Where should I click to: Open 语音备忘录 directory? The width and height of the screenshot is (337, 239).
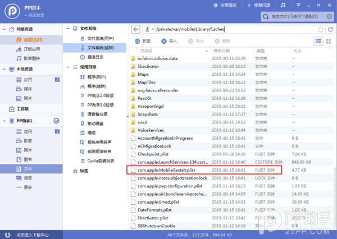point(94,114)
